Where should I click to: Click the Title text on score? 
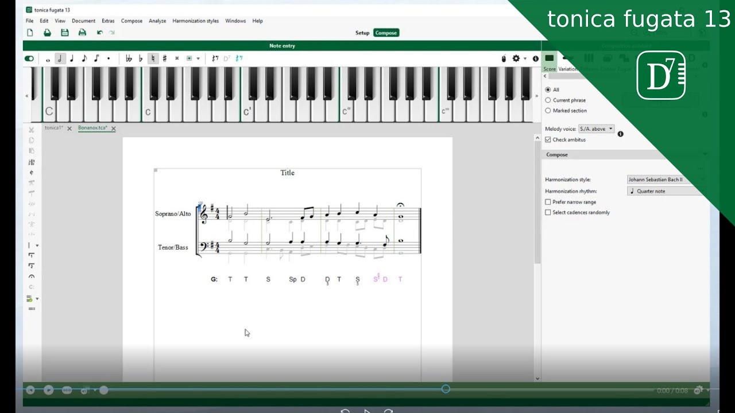click(x=287, y=173)
